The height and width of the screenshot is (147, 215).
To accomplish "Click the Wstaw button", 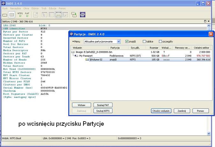I will click(82, 105).
